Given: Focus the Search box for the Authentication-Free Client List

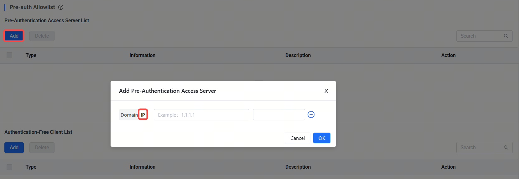Looking at the screenshot, I should [x=479, y=148].
